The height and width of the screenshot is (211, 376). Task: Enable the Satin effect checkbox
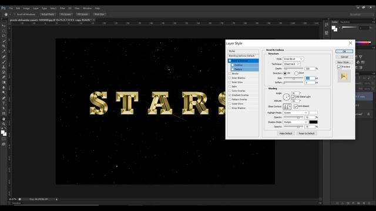click(x=230, y=87)
